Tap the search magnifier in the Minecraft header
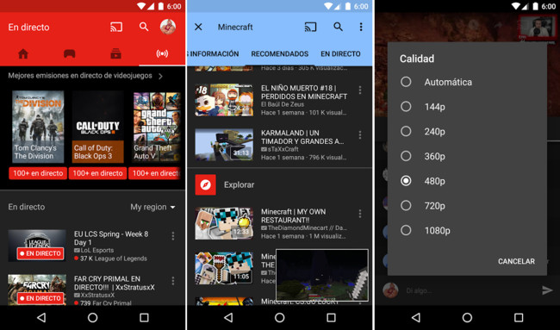 [x=338, y=27]
